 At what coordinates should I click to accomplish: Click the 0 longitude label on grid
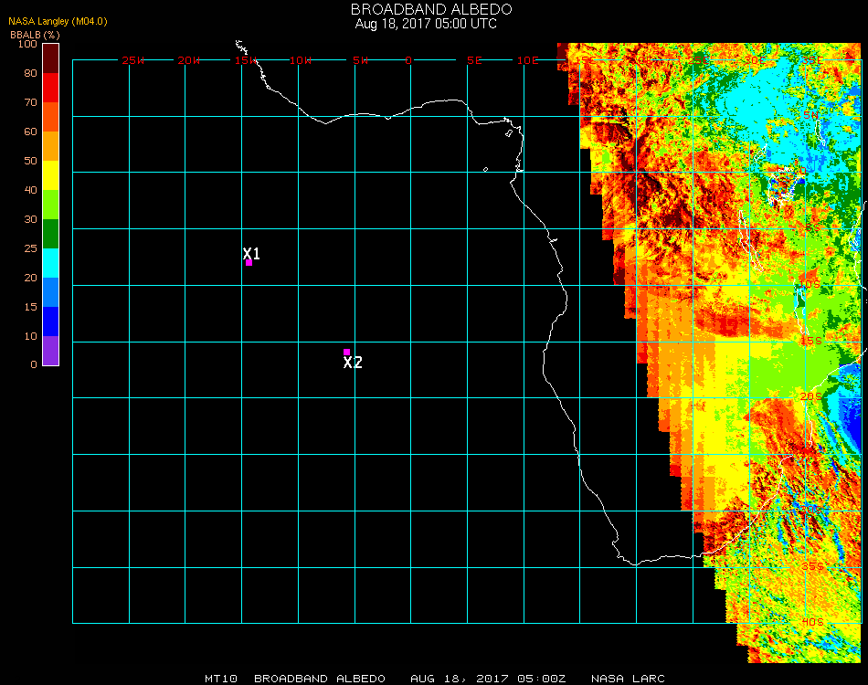coord(408,60)
